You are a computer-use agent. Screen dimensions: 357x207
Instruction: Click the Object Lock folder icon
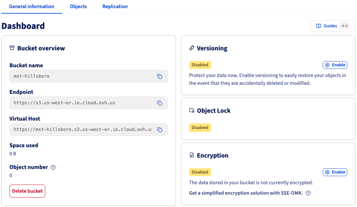[x=192, y=110]
